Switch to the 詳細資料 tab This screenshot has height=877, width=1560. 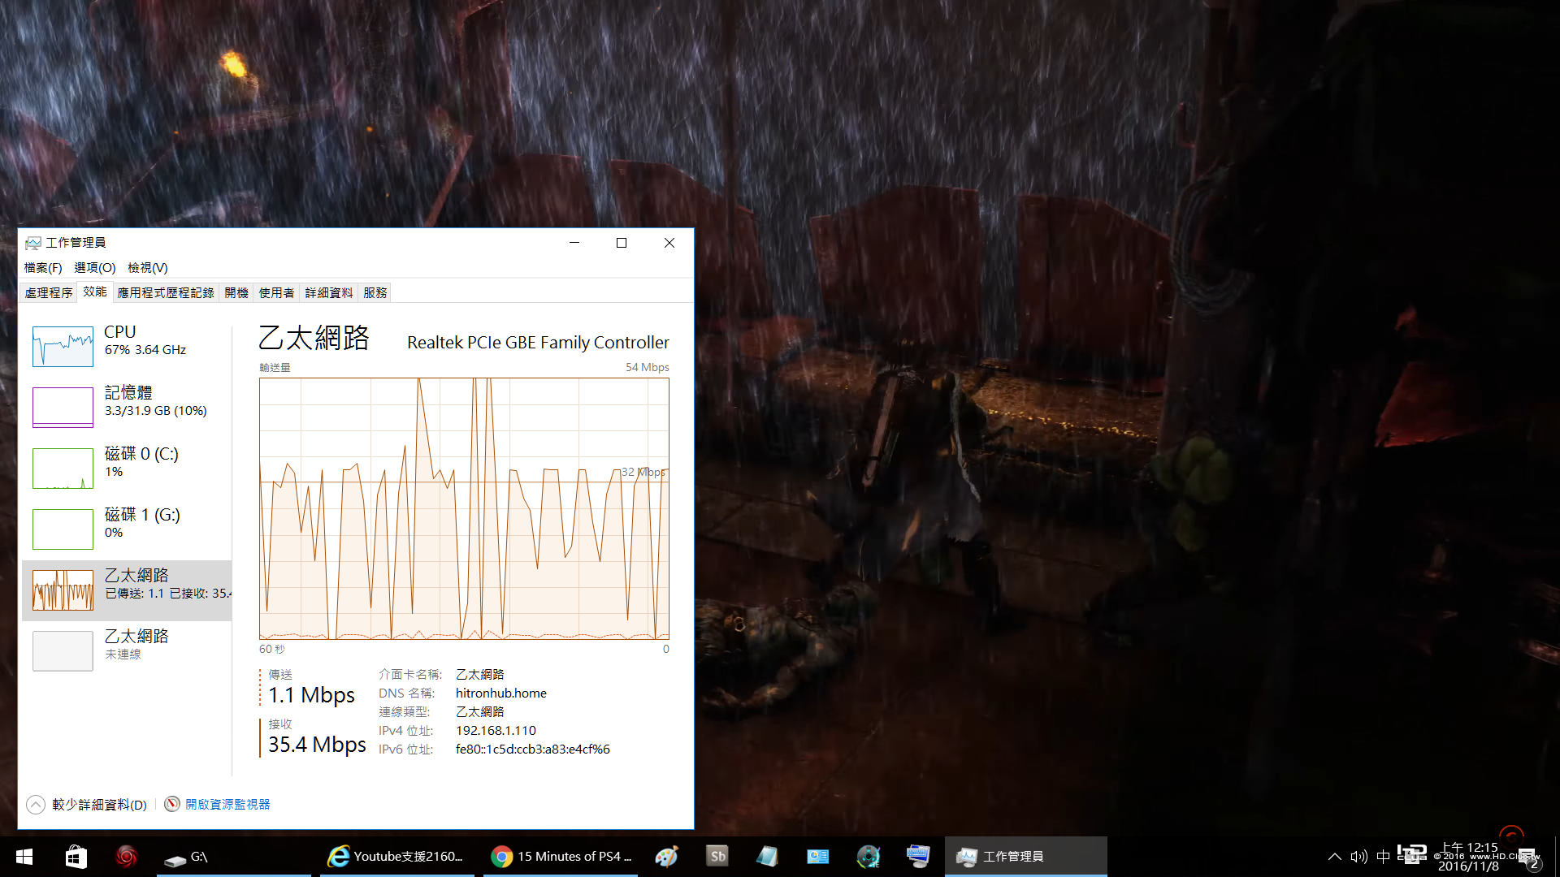(329, 293)
